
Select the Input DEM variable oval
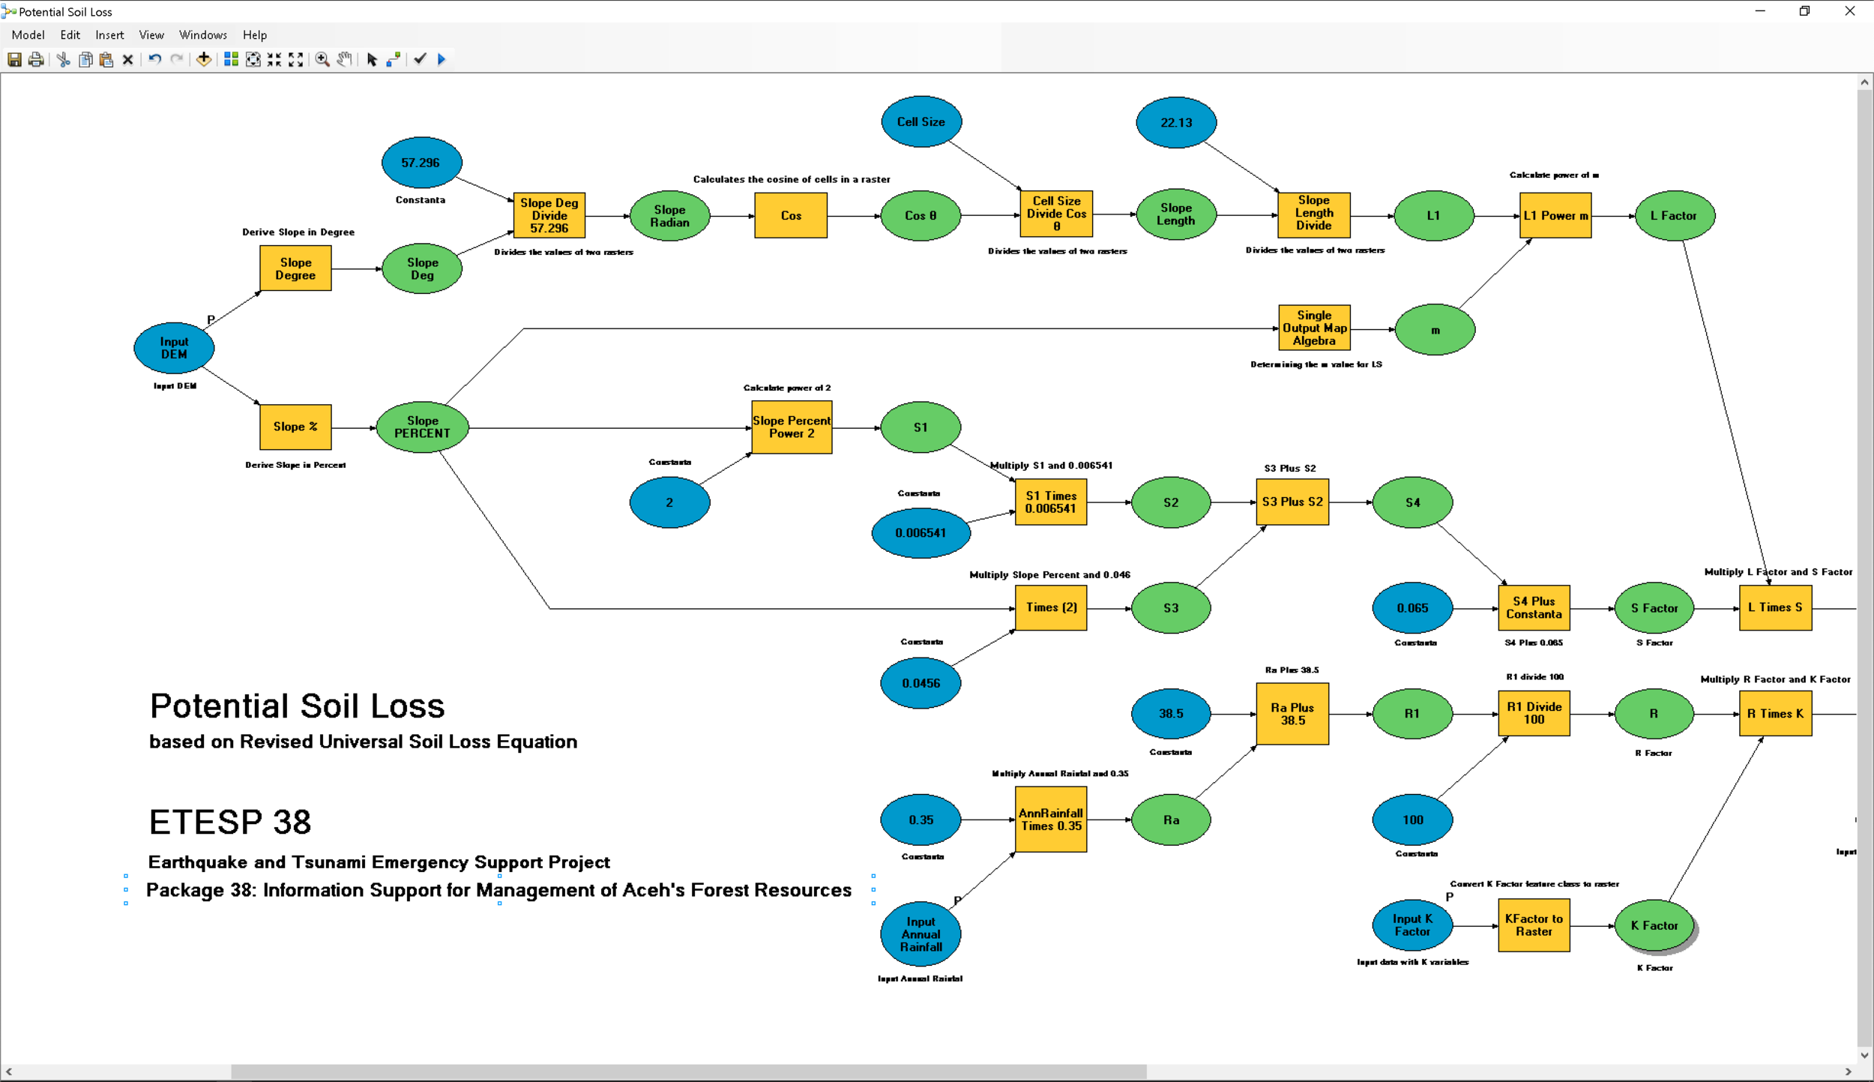tap(174, 348)
